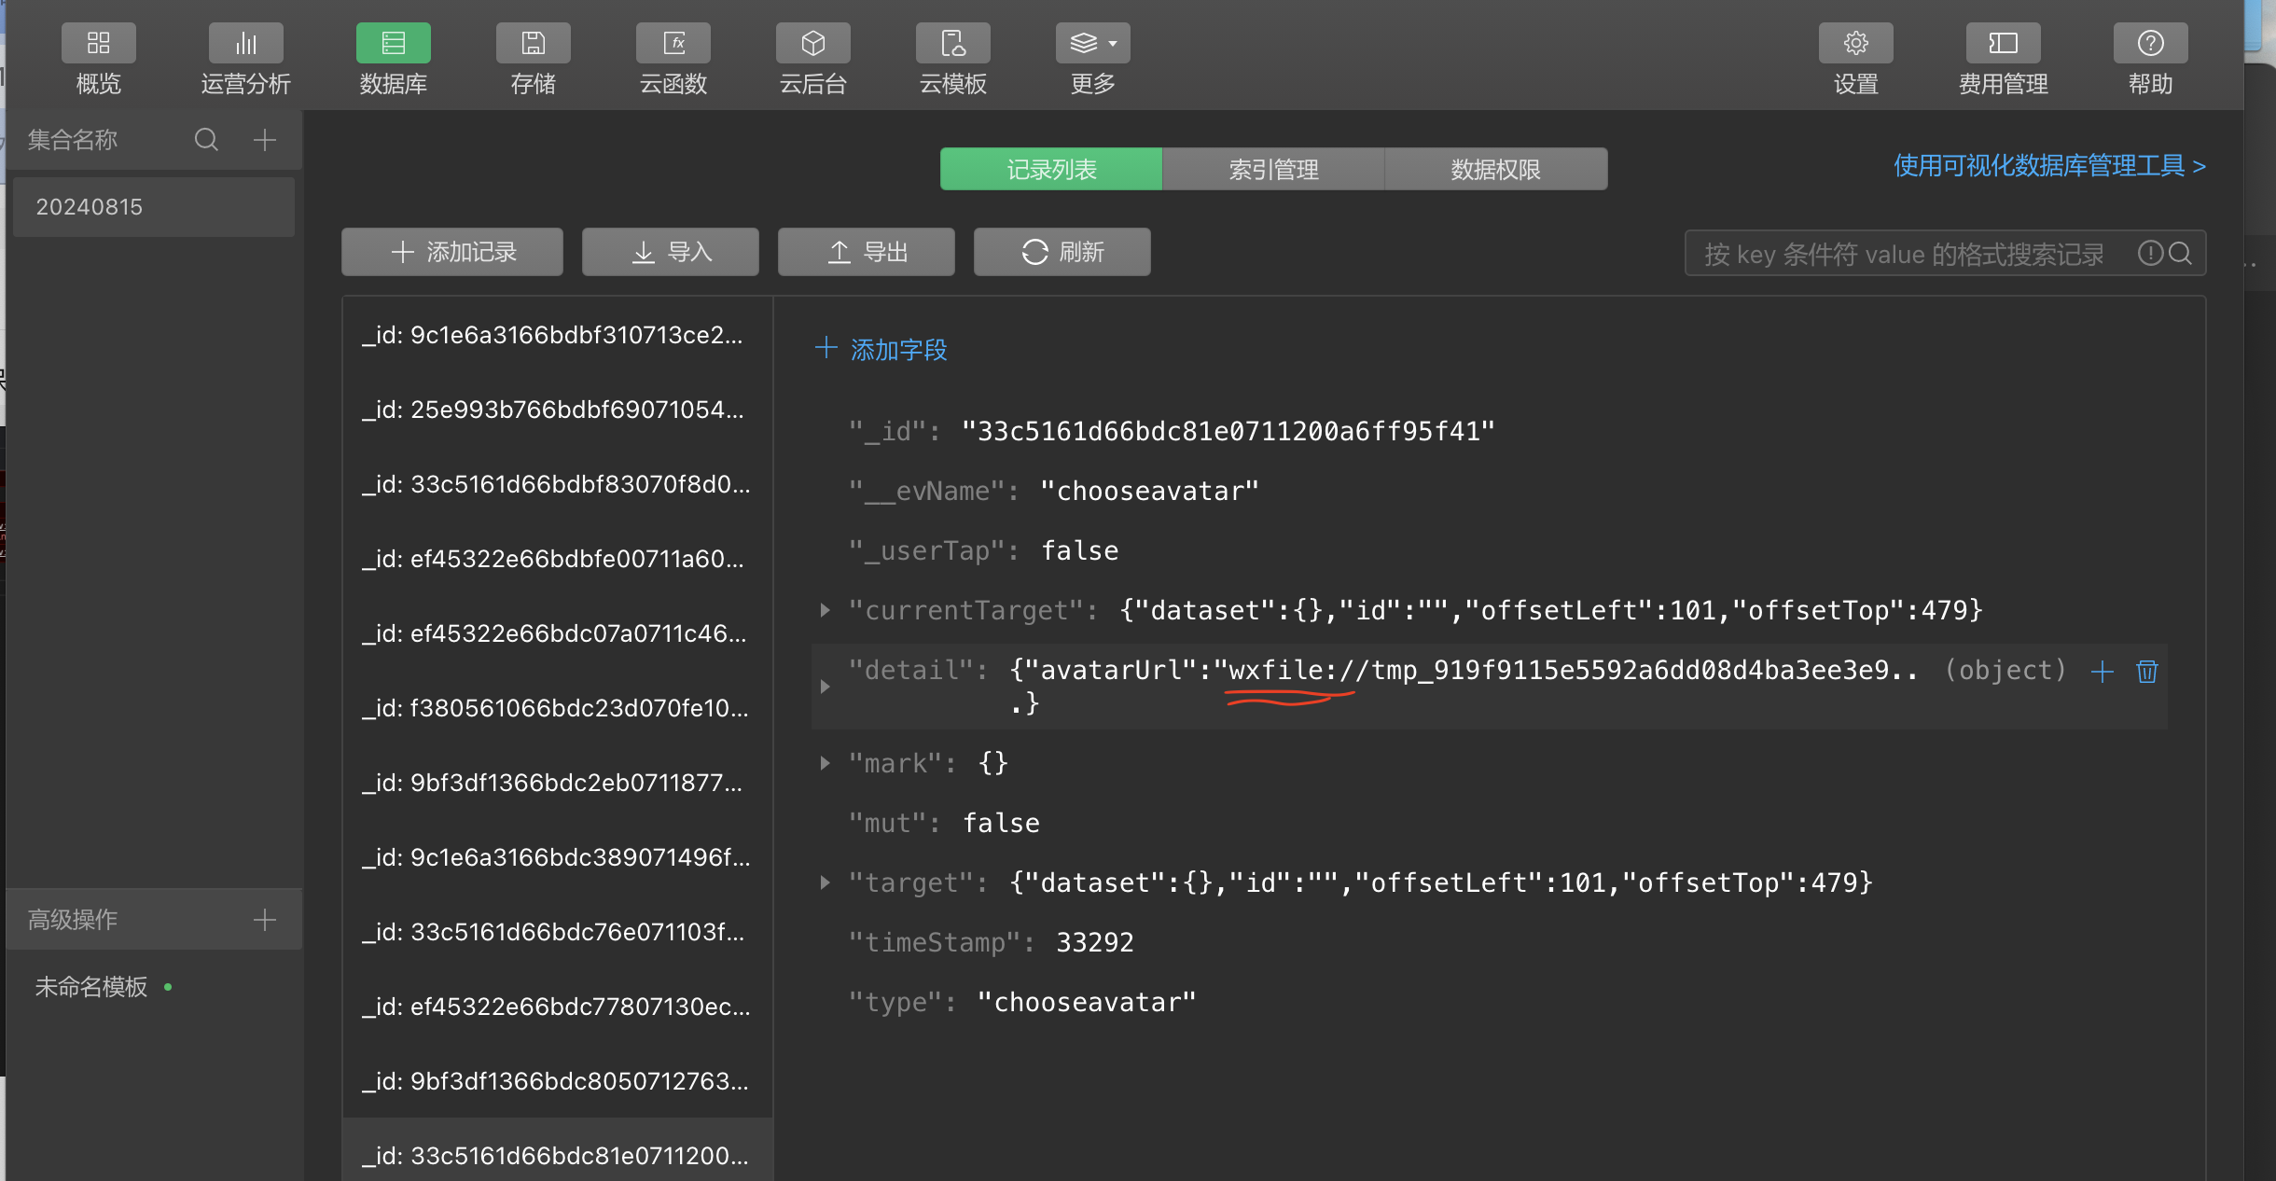Open the 云后台 cube icon
This screenshot has width=2276, height=1181.
pyautogui.click(x=812, y=44)
